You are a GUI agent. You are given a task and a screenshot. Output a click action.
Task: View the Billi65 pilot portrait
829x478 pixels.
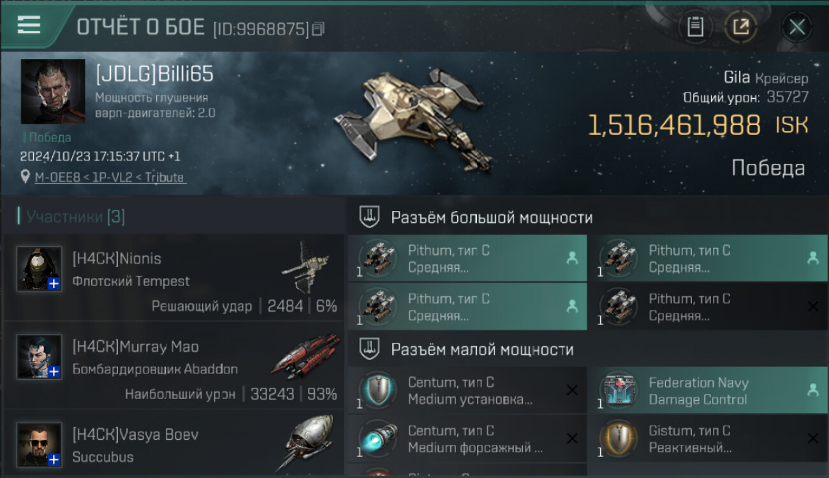pos(53,91)
